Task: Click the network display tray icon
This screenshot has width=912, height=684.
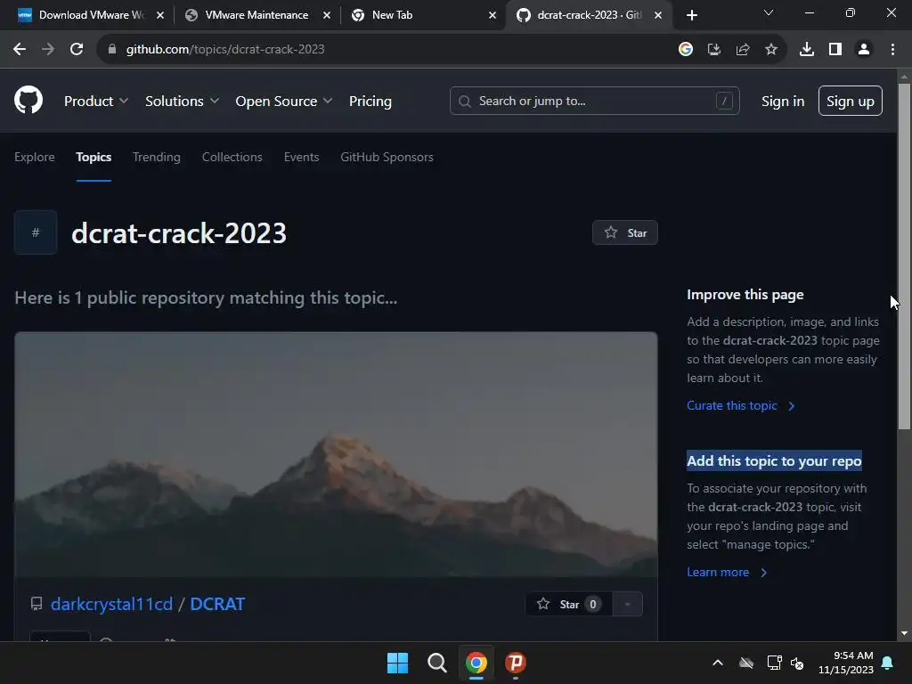Action: (x=774, y=663)
